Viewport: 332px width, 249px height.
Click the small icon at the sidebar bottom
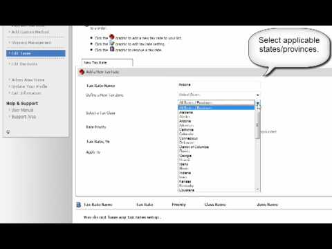click(8, 132)
